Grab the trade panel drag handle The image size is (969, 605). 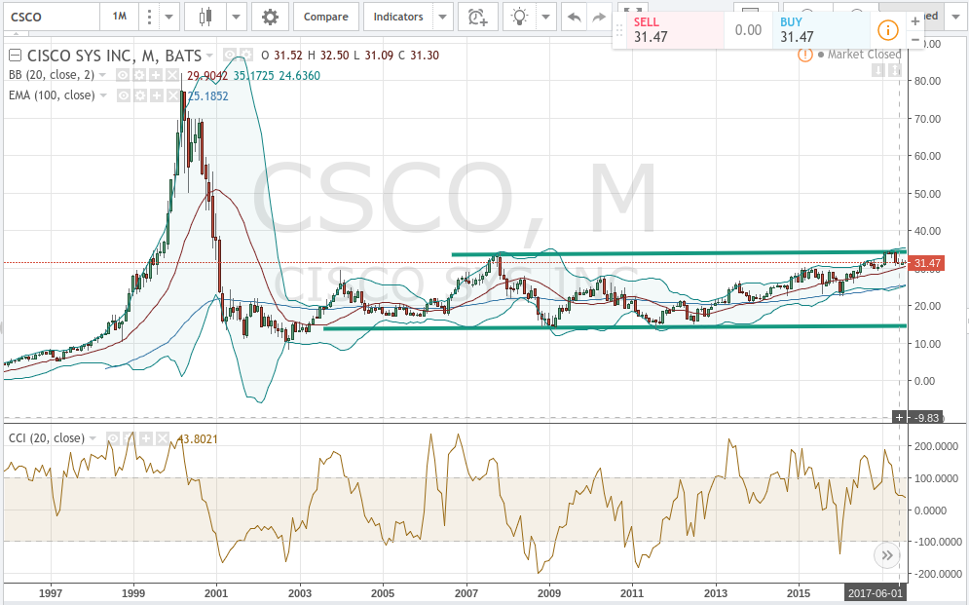tap(618, 29)
